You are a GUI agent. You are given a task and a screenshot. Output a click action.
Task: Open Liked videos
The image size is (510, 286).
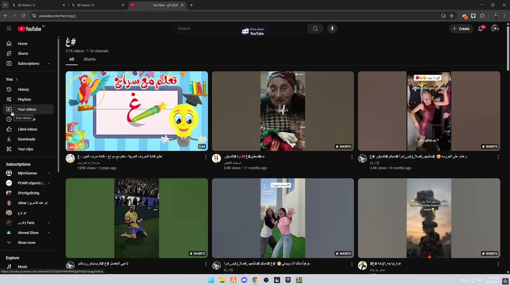28,129
